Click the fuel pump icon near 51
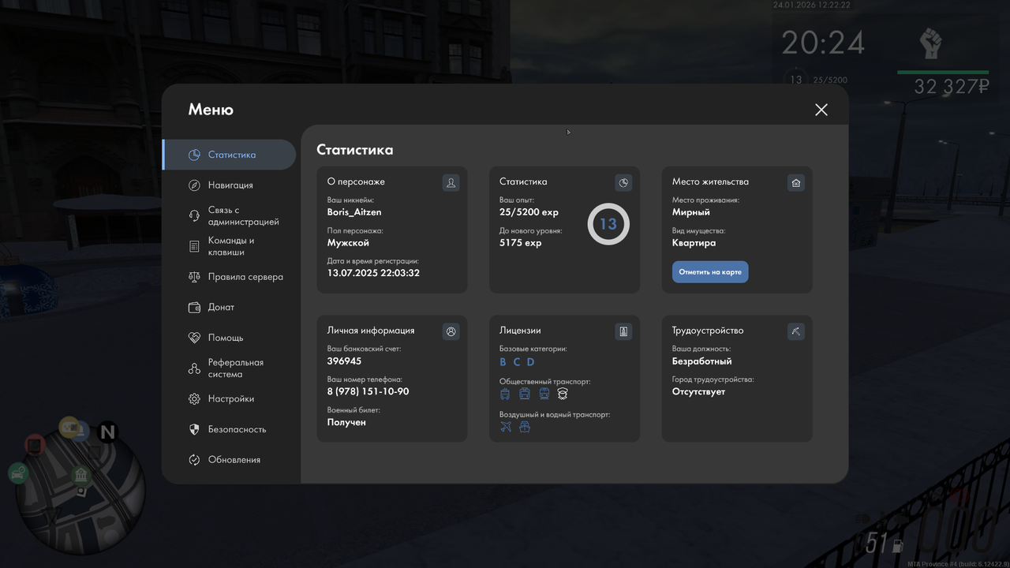1010x568 pixels. (897, 544)
